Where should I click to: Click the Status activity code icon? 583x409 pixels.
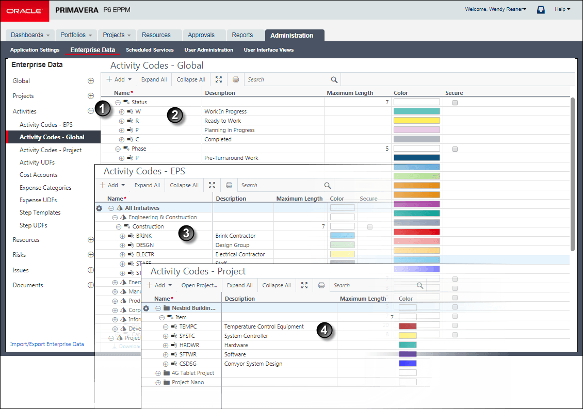click(126, 102)
